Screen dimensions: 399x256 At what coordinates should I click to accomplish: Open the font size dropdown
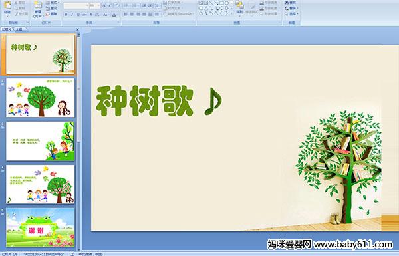tap(98, 5)
